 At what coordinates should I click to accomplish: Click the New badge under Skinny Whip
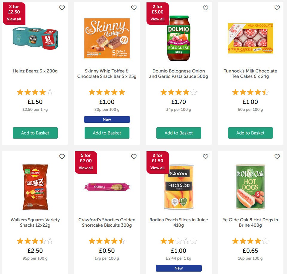click(107, 119)
